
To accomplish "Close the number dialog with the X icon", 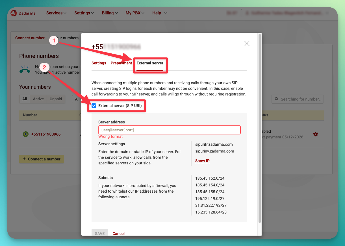I will point(247,43).
